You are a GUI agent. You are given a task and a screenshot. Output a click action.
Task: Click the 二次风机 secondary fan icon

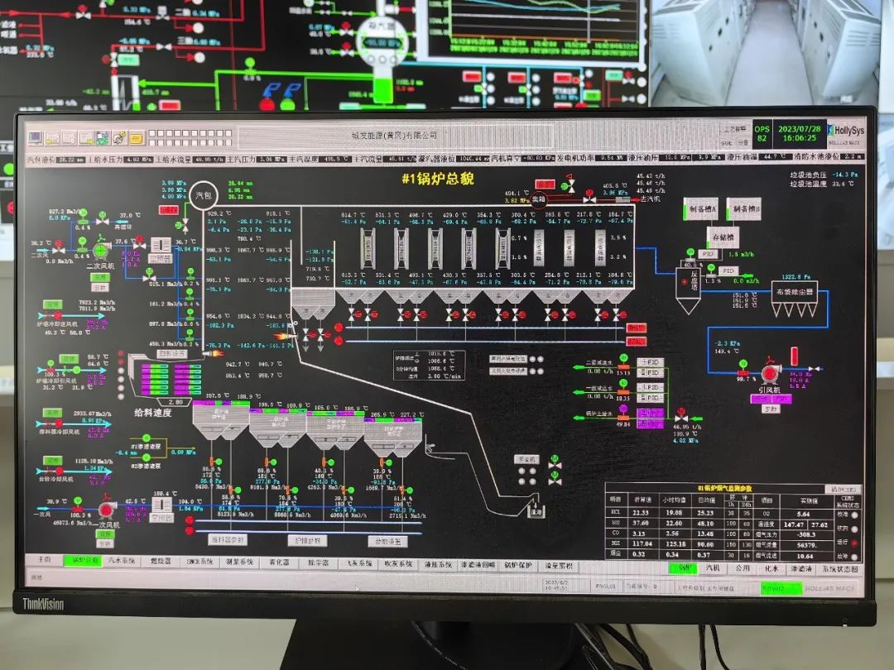tap(100, 248)
